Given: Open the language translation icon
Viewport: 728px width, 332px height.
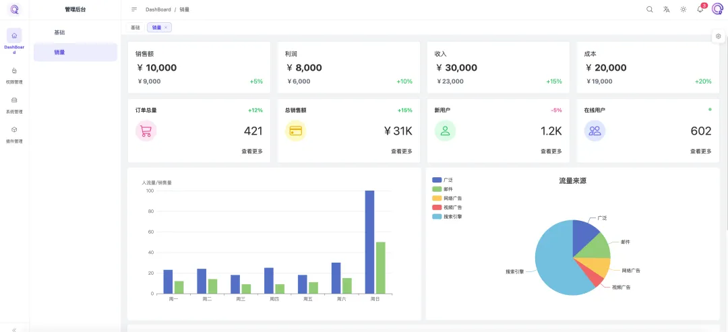Looking at the screenshot, I should point(666,9).
